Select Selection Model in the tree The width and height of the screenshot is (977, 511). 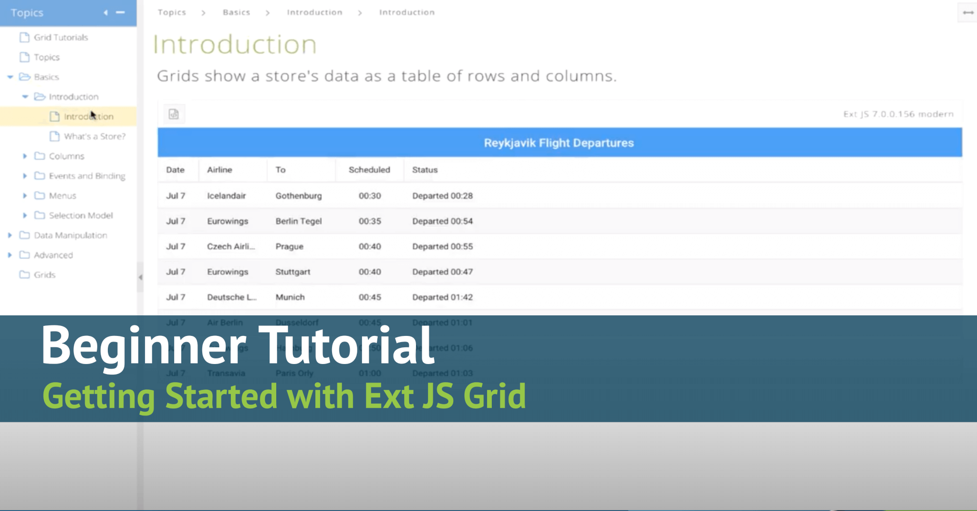81,216
